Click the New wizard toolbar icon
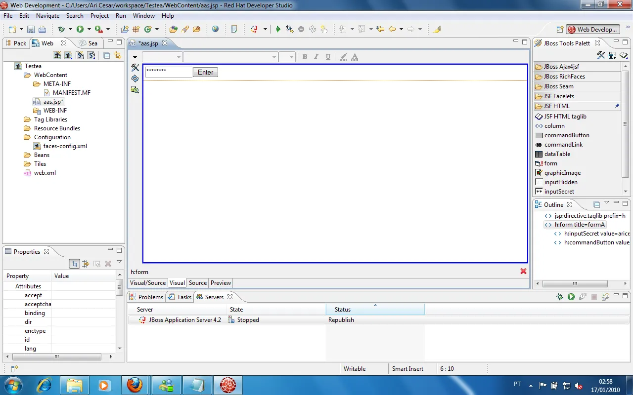 (x=12, y=30)
